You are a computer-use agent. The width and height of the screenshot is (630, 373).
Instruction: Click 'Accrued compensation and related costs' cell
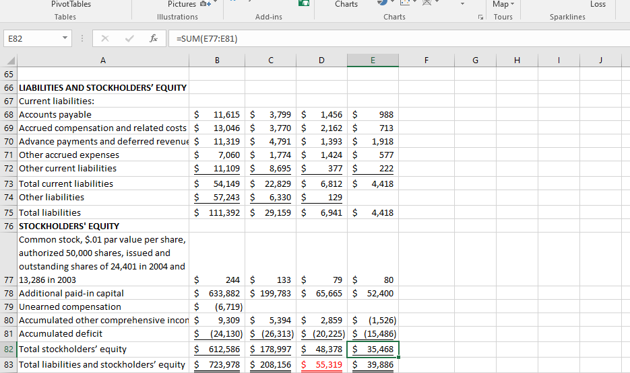[103, 128]
